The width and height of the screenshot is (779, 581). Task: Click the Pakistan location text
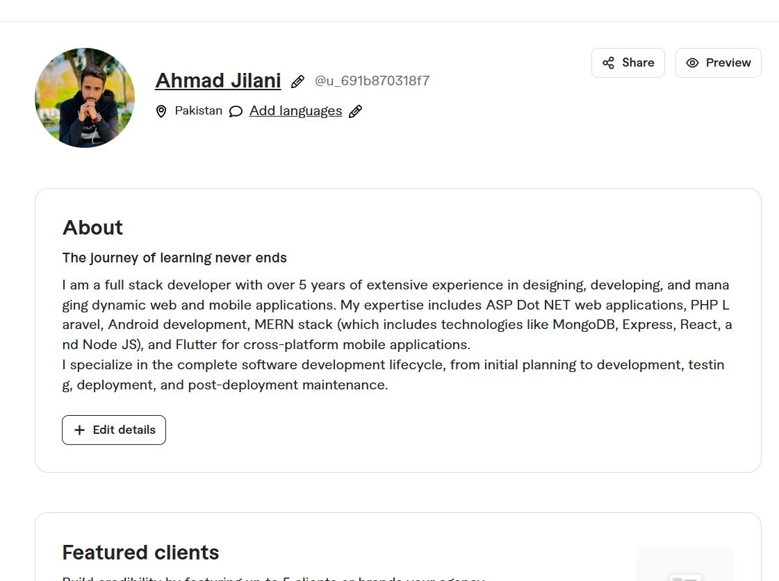[198, 110]
